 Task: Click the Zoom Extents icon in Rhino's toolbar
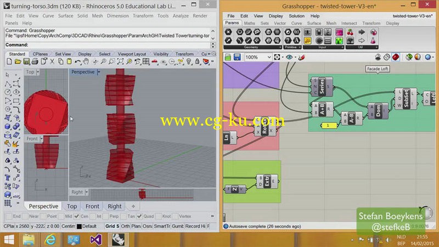pos(120,61)
